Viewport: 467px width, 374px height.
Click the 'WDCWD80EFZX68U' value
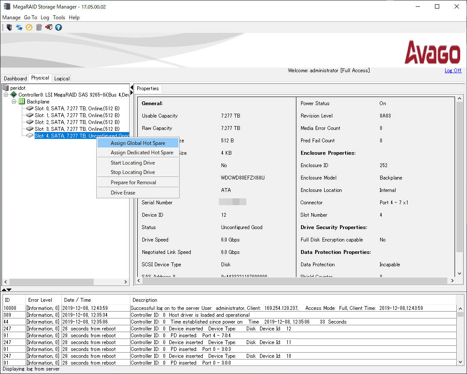pos(243,178)
